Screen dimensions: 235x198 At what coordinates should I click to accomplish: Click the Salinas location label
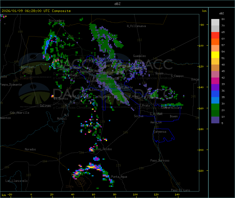[45, 106]
